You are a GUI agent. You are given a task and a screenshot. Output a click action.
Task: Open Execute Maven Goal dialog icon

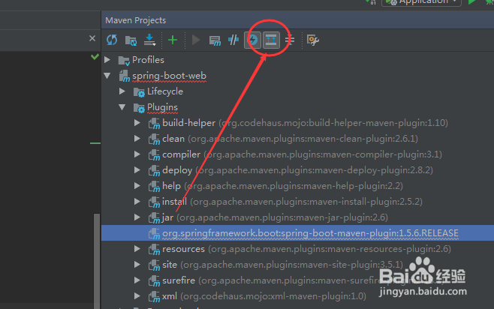click(215, 40)
